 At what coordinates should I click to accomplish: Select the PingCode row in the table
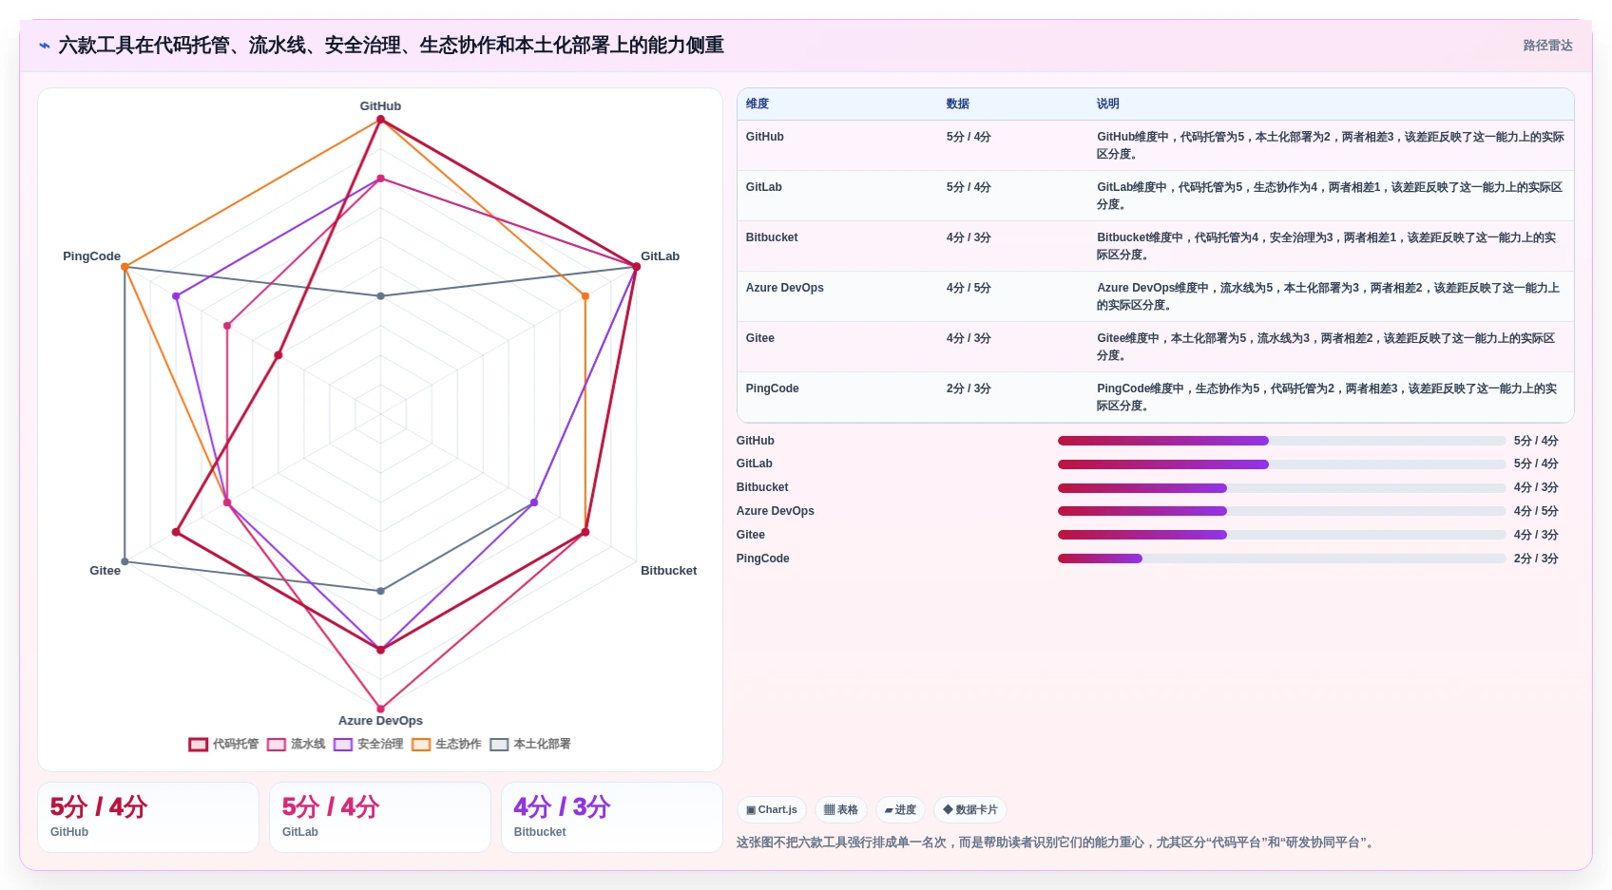click(1155, 397)
